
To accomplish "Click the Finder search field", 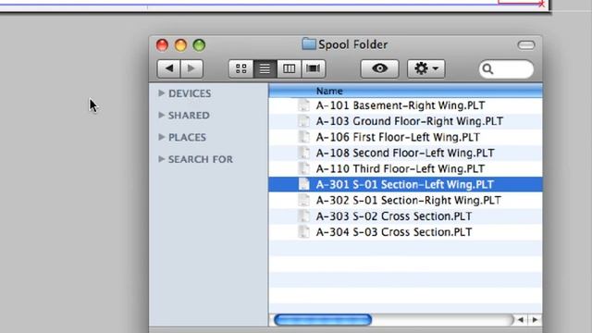I will coord(506,69).
